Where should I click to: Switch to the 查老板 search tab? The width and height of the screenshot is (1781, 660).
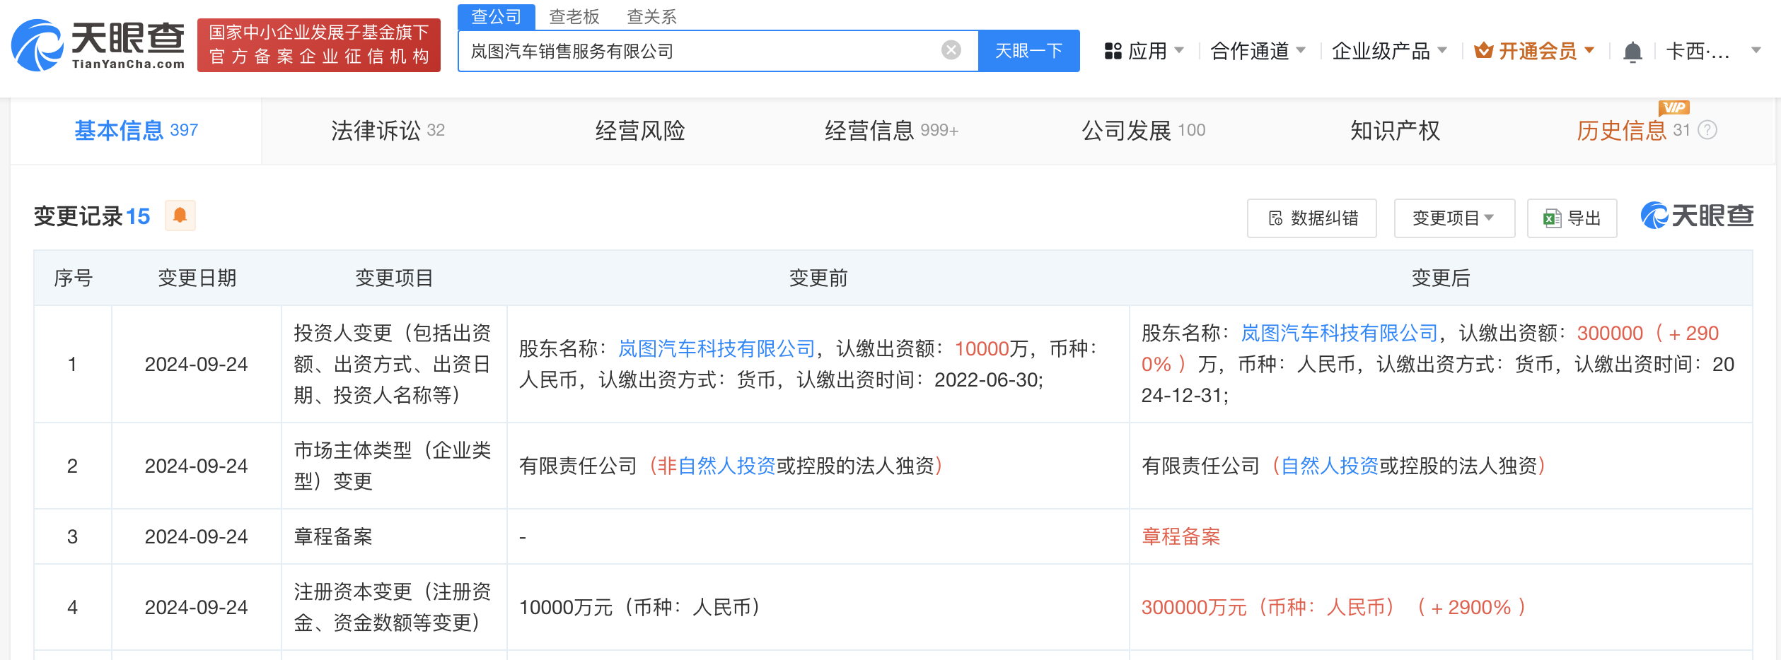pos(574,16)
